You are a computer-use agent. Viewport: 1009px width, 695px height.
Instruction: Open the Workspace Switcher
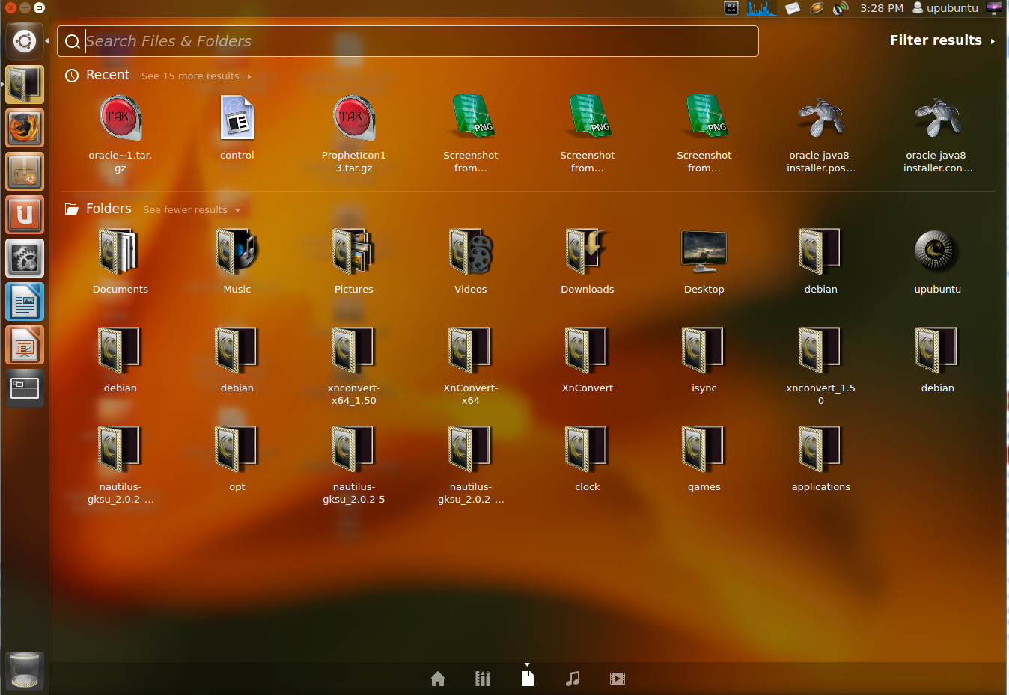[x=25, y=388]
